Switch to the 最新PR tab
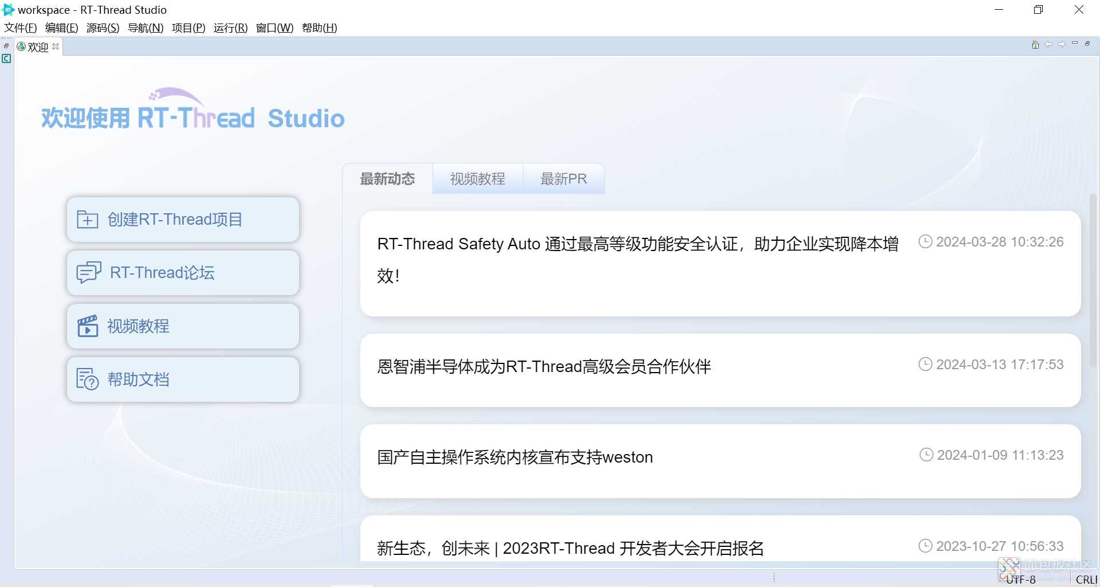Image resolution: width=1100 pixels, height=587 pixels. coord(564,179)
